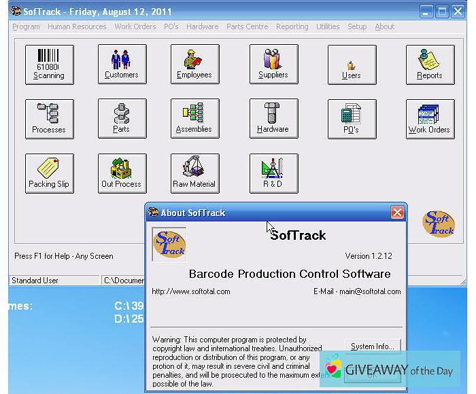The height and width of the screenshot is (394, 476).
Task: Open the Processes module
Action: pyautogui.click(x=49, y=119)
